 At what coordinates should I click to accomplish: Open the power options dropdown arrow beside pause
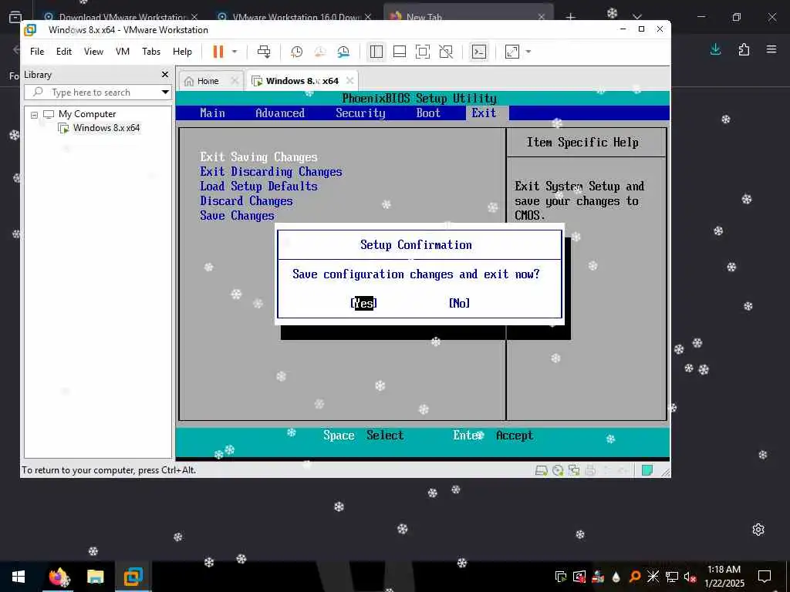(x=235, y=52)
